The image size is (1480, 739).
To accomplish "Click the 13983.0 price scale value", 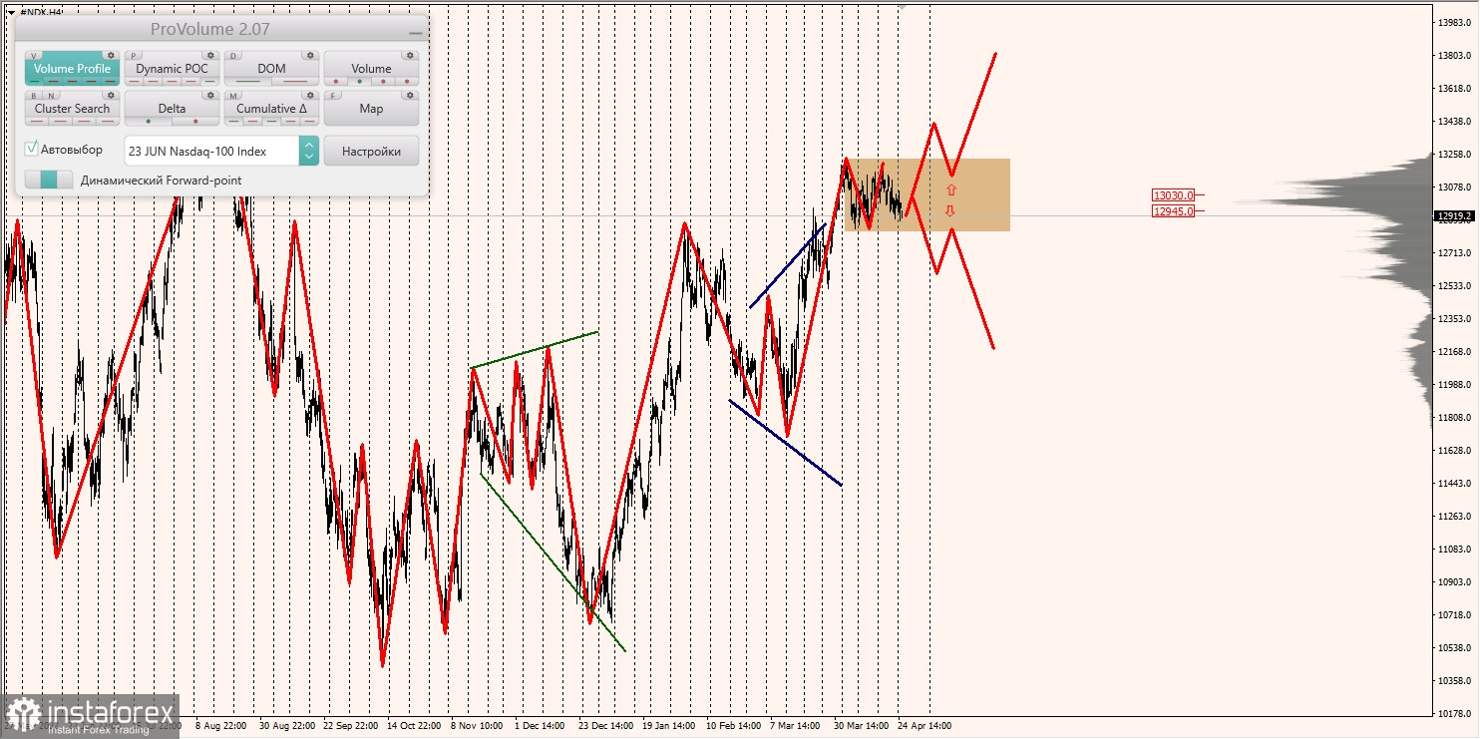I will tap(1457, 22).
